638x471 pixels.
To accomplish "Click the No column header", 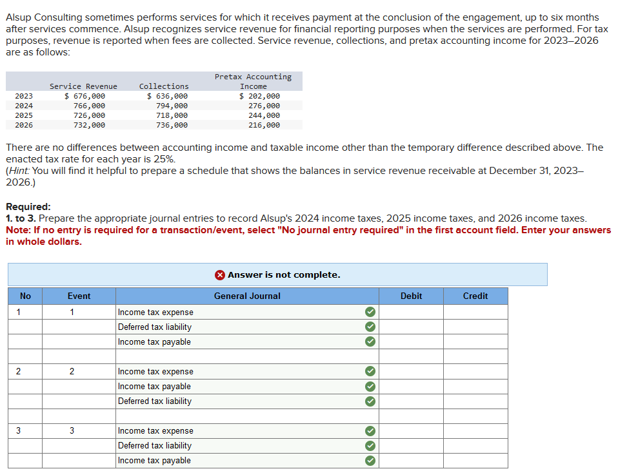I will (25, 296).
